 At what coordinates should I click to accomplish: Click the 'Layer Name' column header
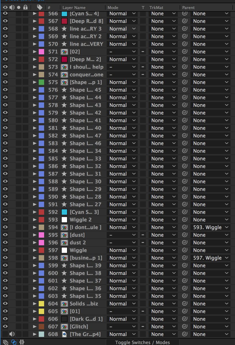point(74,7)
